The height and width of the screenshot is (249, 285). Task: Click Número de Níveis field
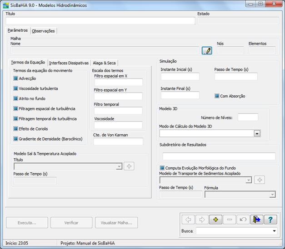point(248,117)
